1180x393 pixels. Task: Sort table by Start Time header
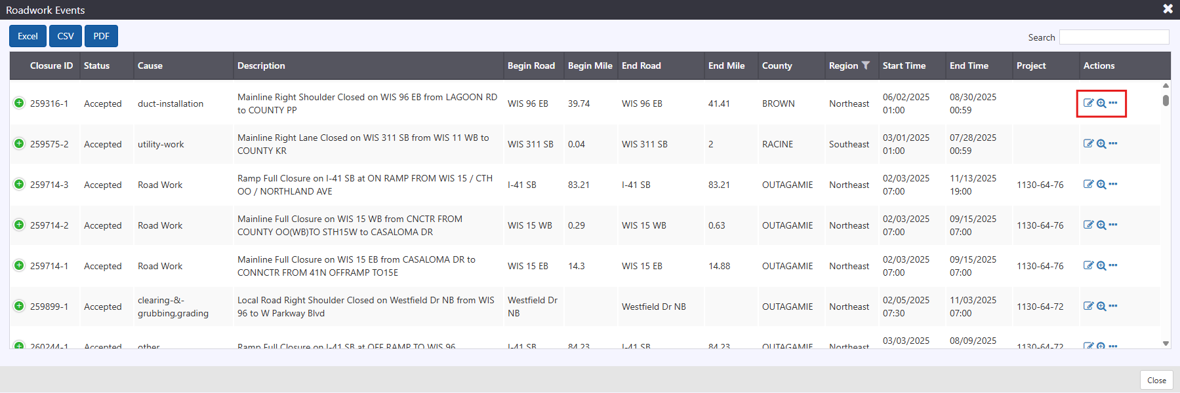click(904, 65)
